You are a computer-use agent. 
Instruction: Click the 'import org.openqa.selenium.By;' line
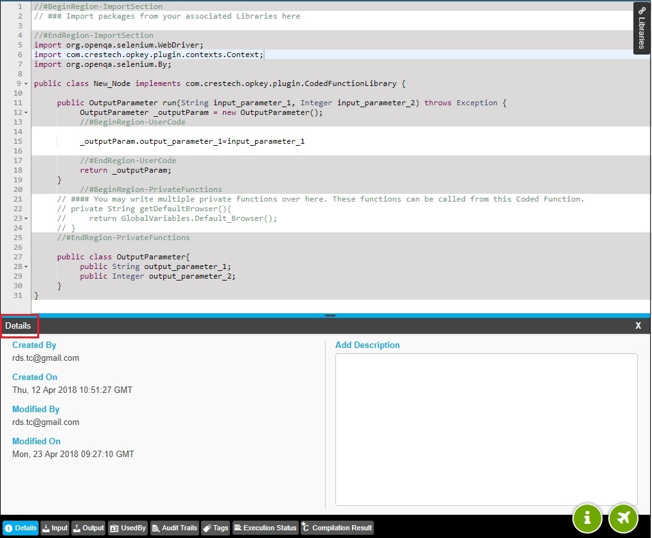point(102,64)
